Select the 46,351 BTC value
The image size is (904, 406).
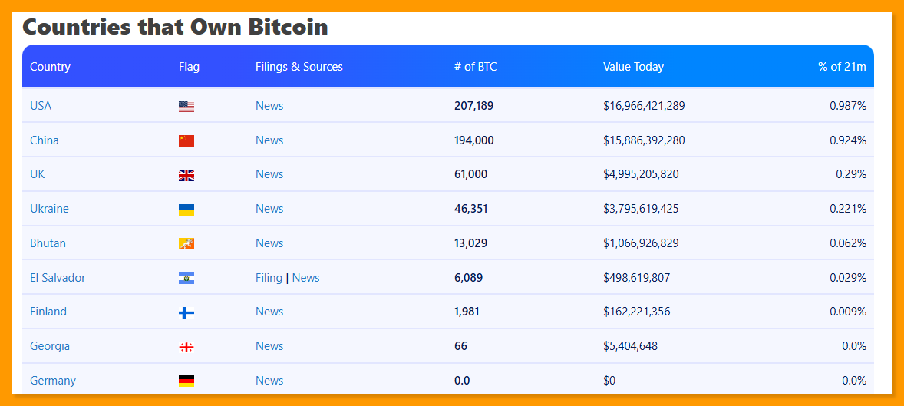pyautogui.click(x=471, y=209)
